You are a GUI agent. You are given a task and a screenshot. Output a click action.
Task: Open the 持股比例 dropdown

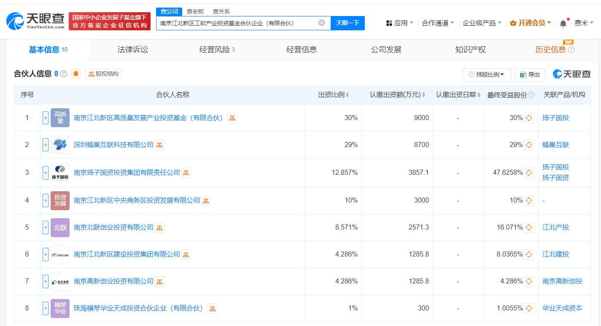(x=487, y=75)
